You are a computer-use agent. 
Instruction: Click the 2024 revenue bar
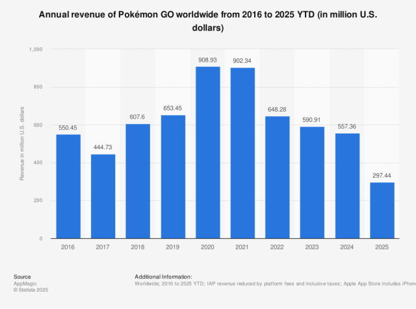(348, 186)
